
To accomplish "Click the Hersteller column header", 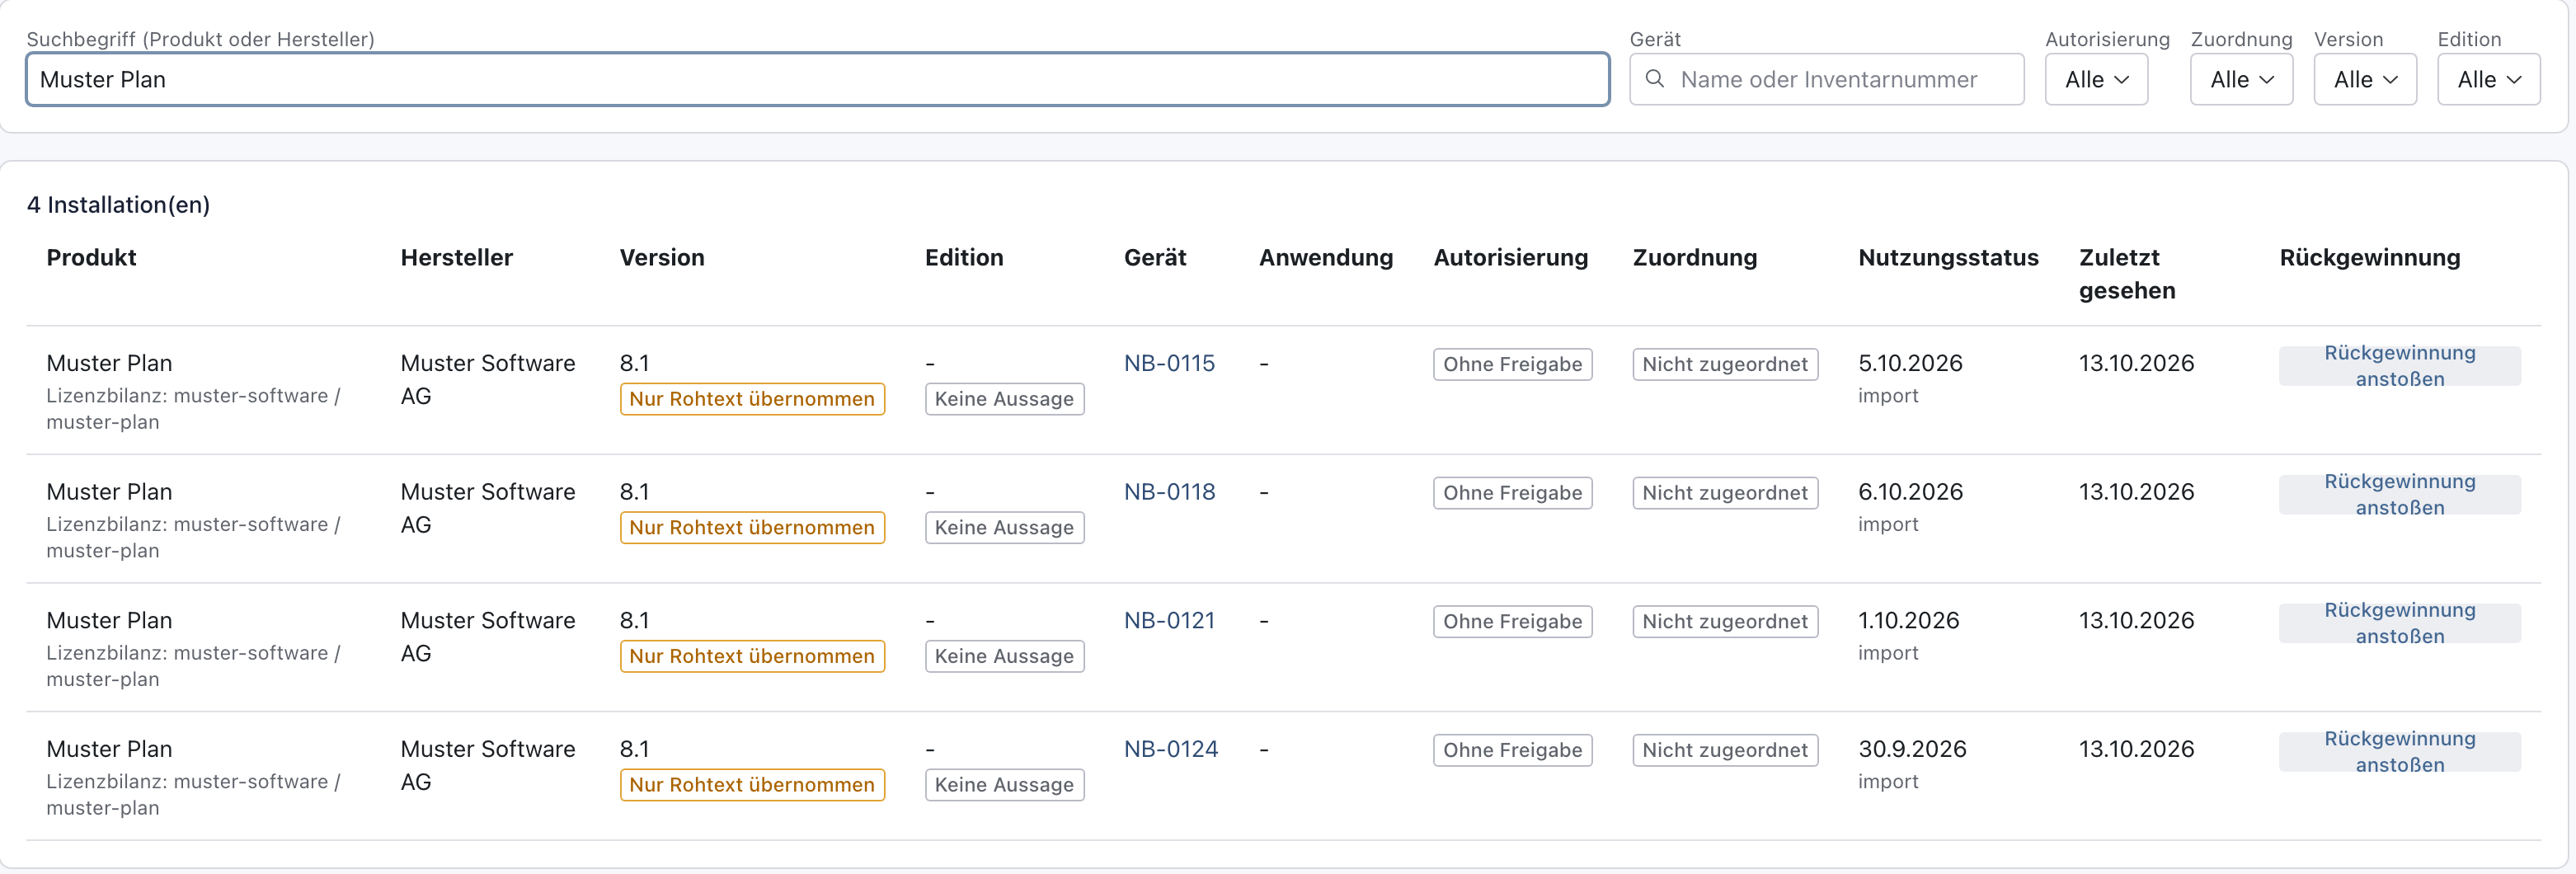I will (x=456, y=257).
